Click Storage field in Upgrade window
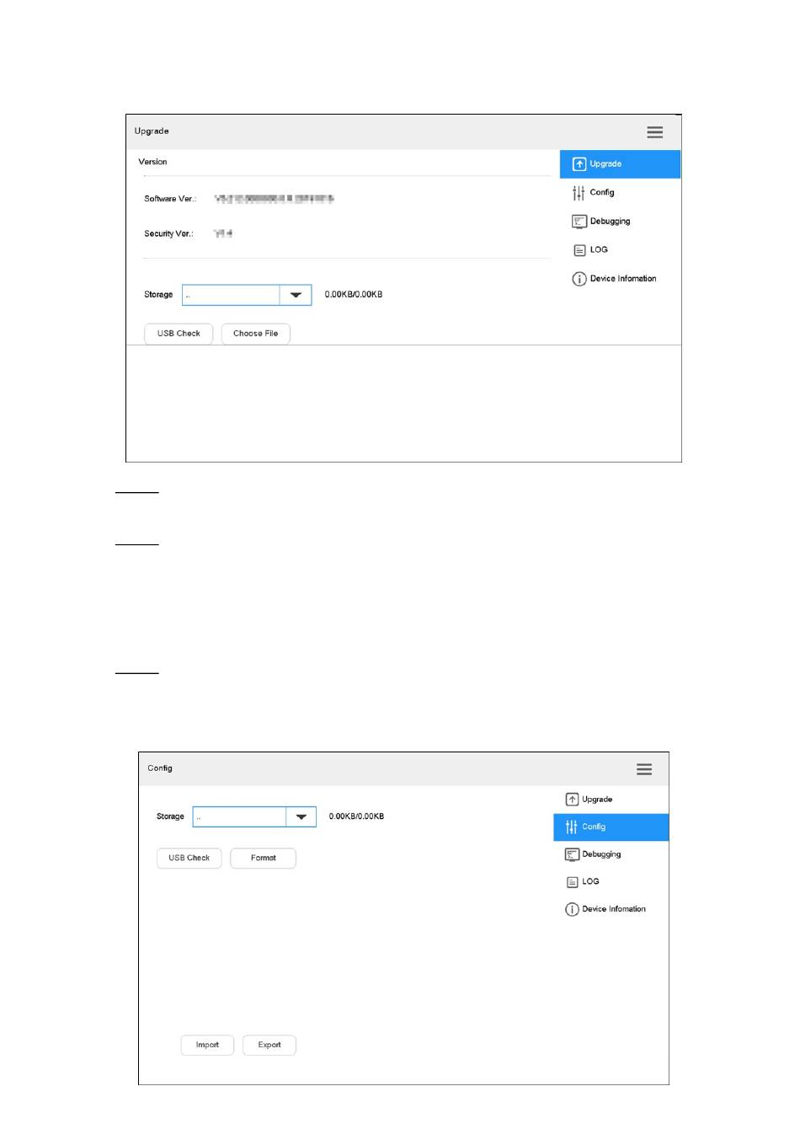This screenshot has width=800, height=1145. (247, 295)
